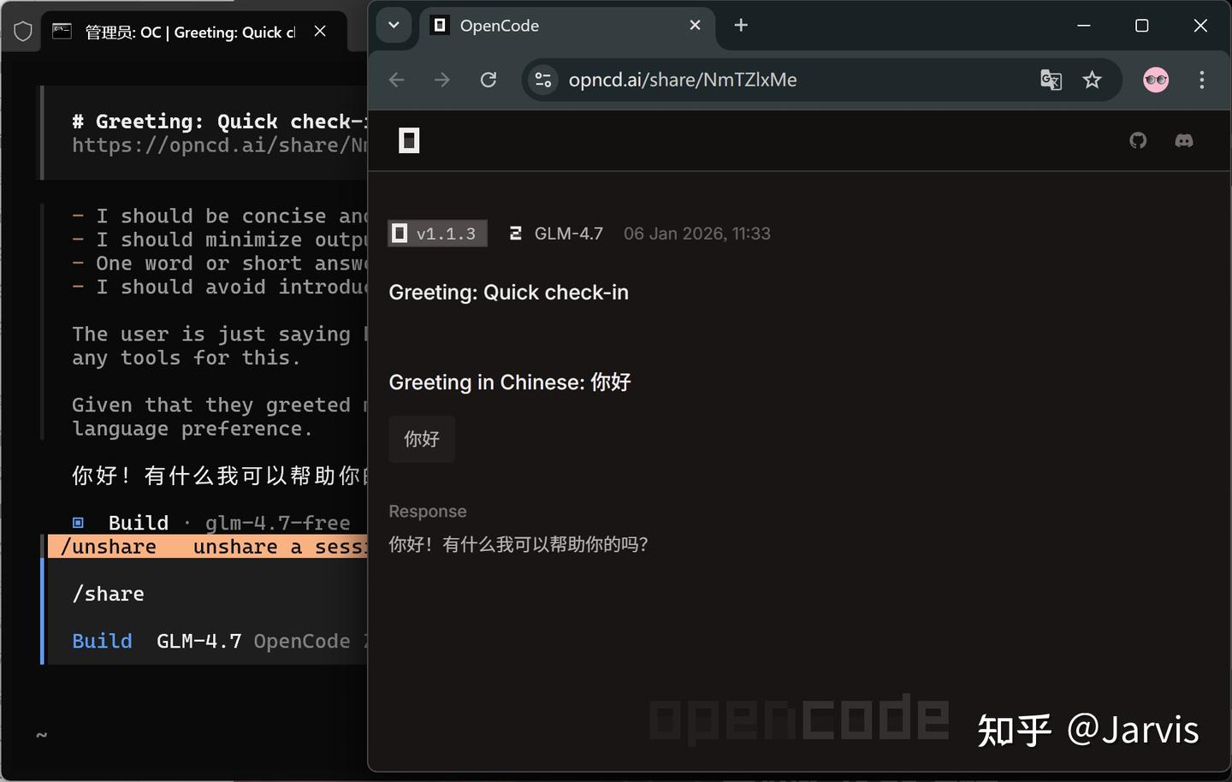The width and height of the screenshot is (1232, 782).
Task: Minimize the browser window
Action: [x=1083, y=26]
